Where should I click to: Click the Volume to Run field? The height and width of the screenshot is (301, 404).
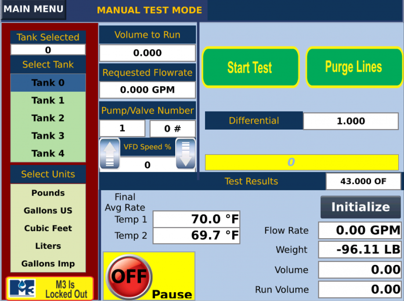[147, 53]
